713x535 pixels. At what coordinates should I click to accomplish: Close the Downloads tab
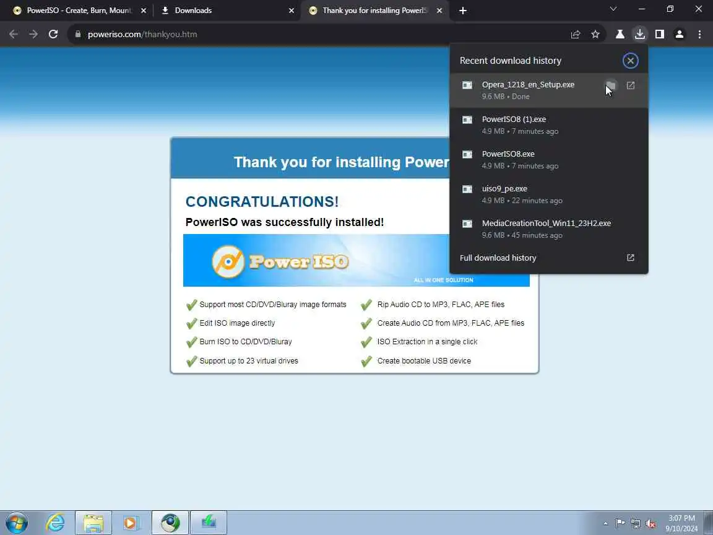[292, 11]
